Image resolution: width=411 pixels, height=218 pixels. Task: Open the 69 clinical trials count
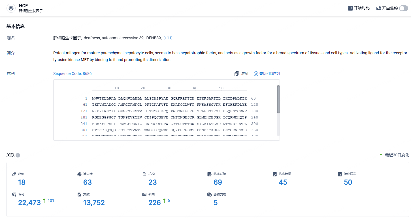coord(218,182)
